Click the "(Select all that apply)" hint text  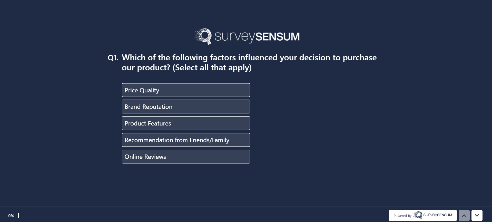point(212,67)
